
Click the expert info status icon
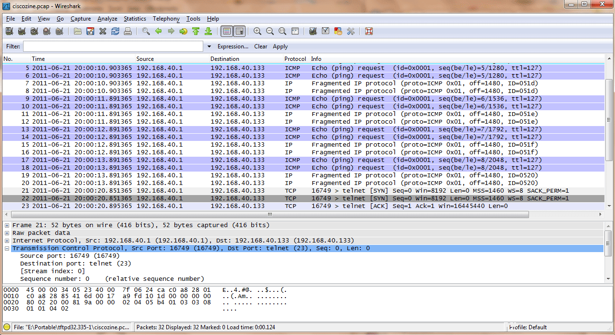click(7, 327)
